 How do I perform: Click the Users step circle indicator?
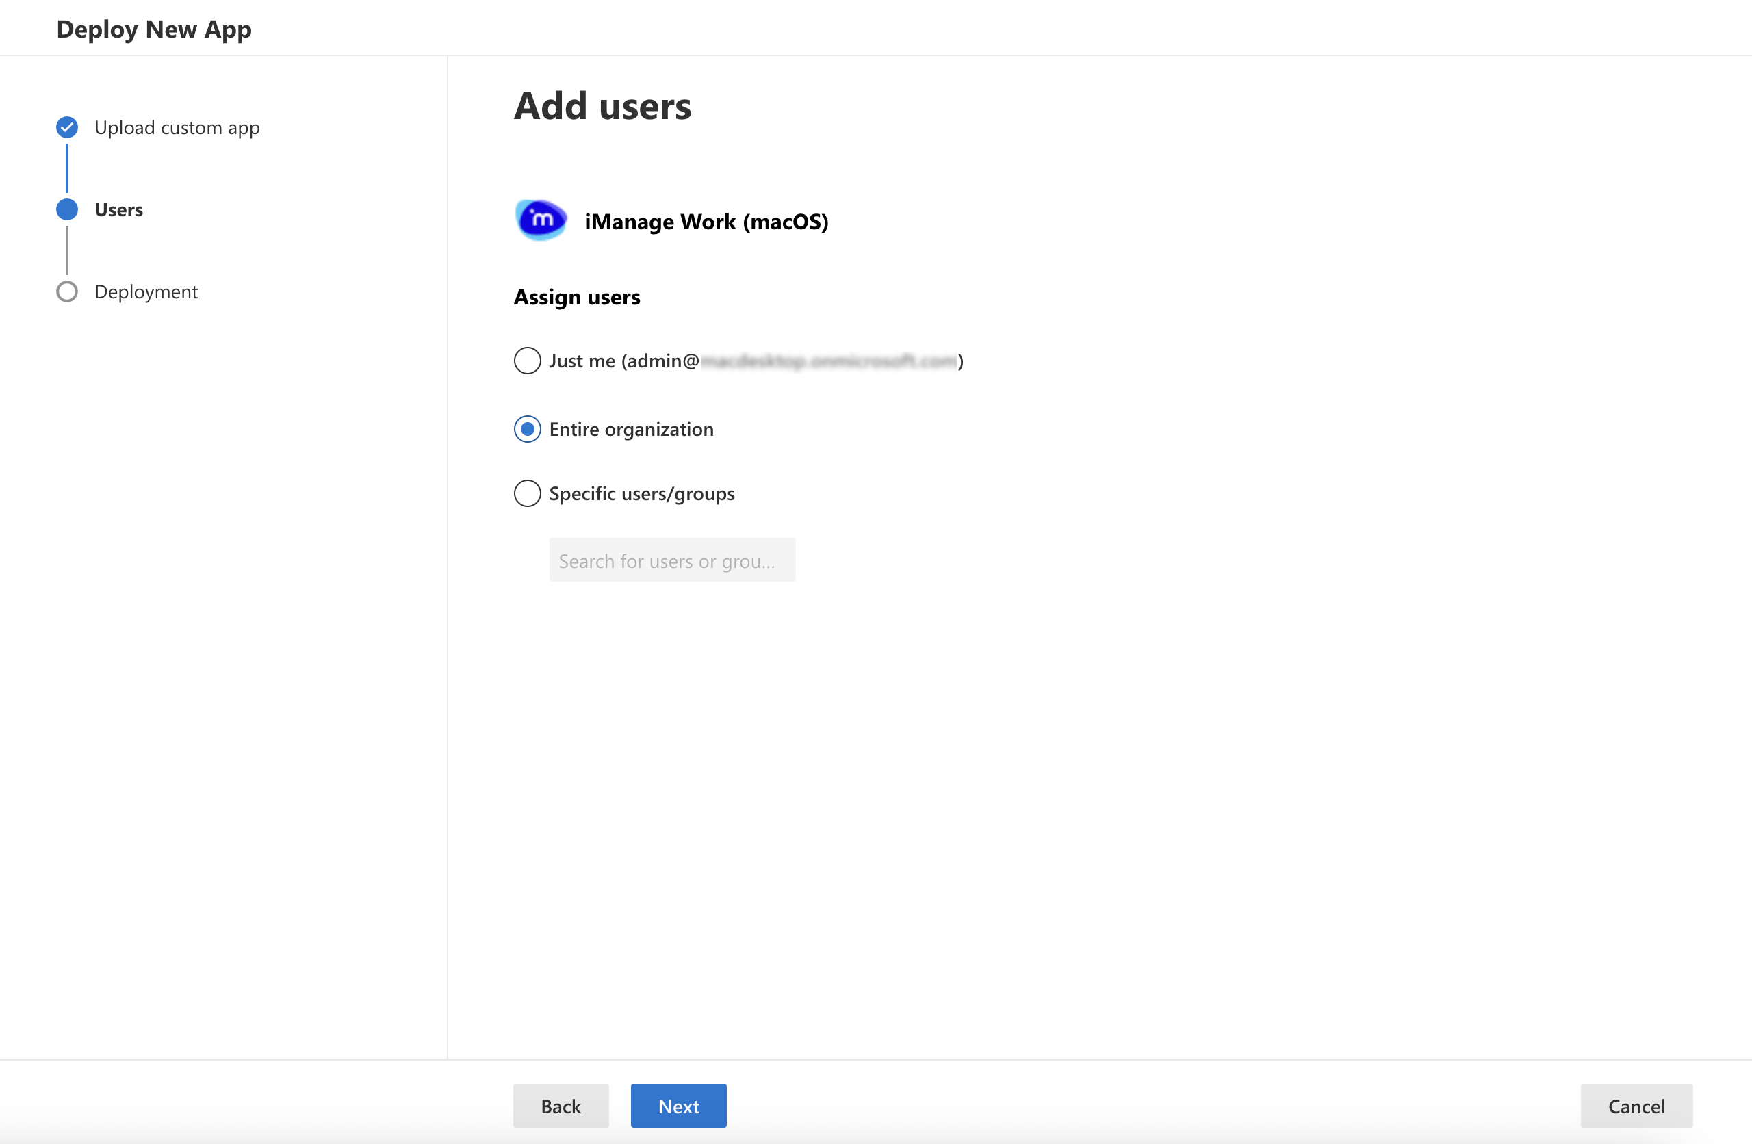tap(67, 210)
